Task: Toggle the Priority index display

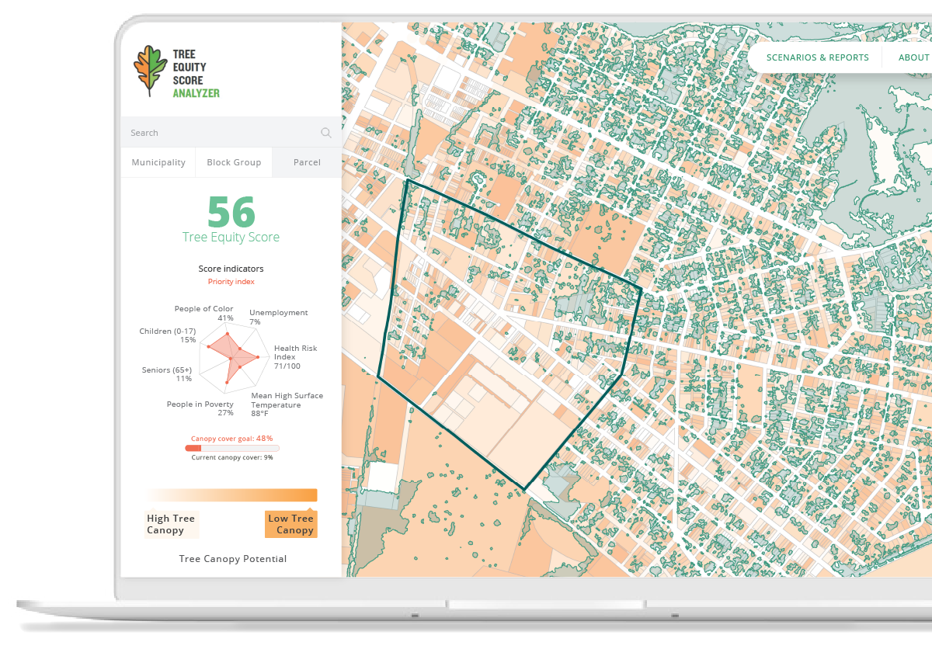Action: [231, 281]
